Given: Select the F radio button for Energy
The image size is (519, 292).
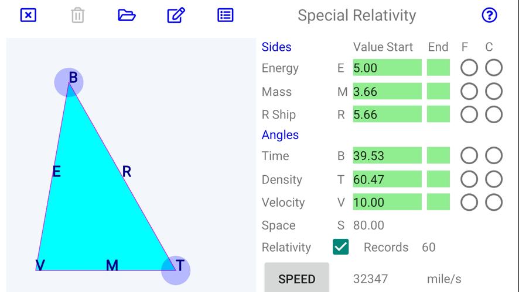Looking at the screenshot, I should (469, 68).
